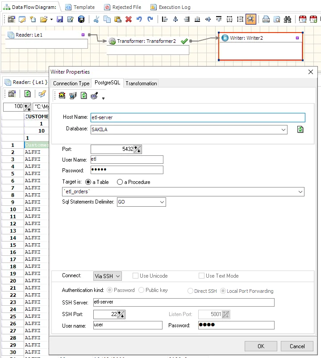Switch to the Transformation tab
The height and width of the screenshot is (358, 321).
[141, 83]
